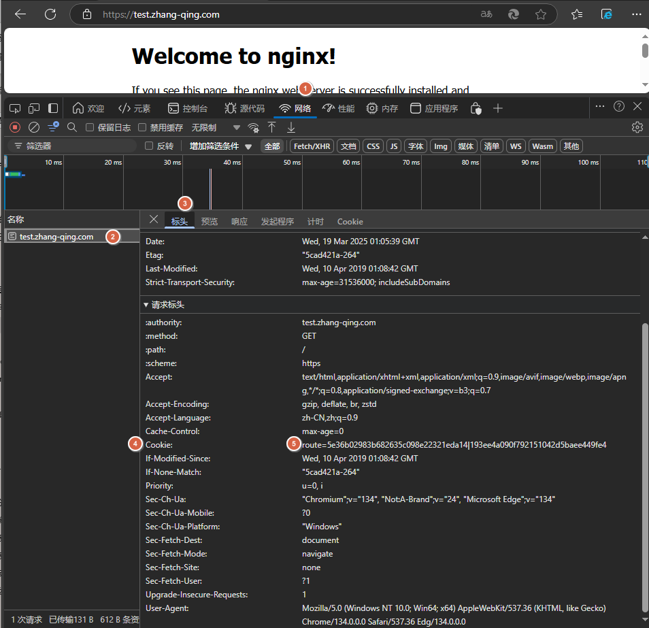Open 欢迎 DevTools tab
This screenshot has width=649, height=628.
pos(88,108)
